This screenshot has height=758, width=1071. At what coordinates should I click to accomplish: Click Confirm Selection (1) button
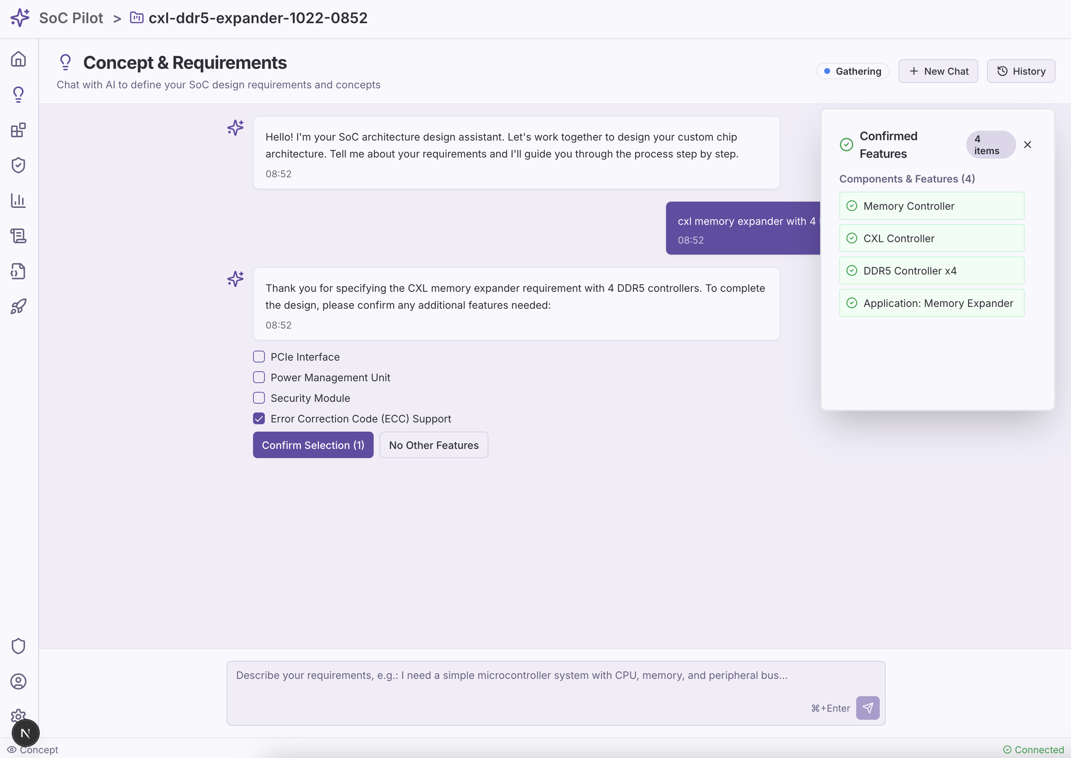[x=313, y=445]
